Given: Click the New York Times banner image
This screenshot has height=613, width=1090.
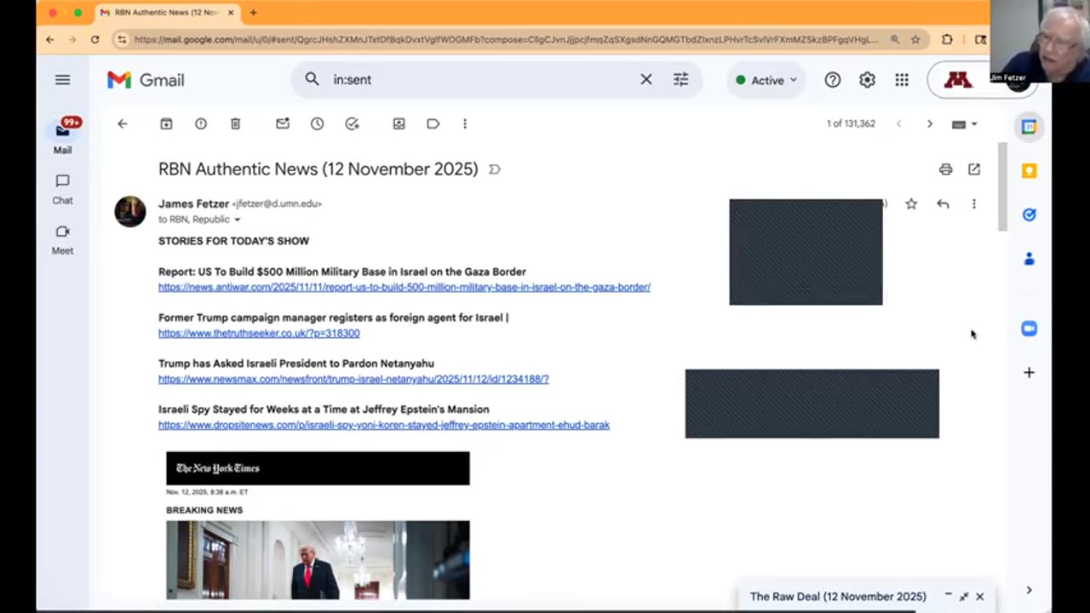Looking at the screenshot, I should [x=318, y=468].
